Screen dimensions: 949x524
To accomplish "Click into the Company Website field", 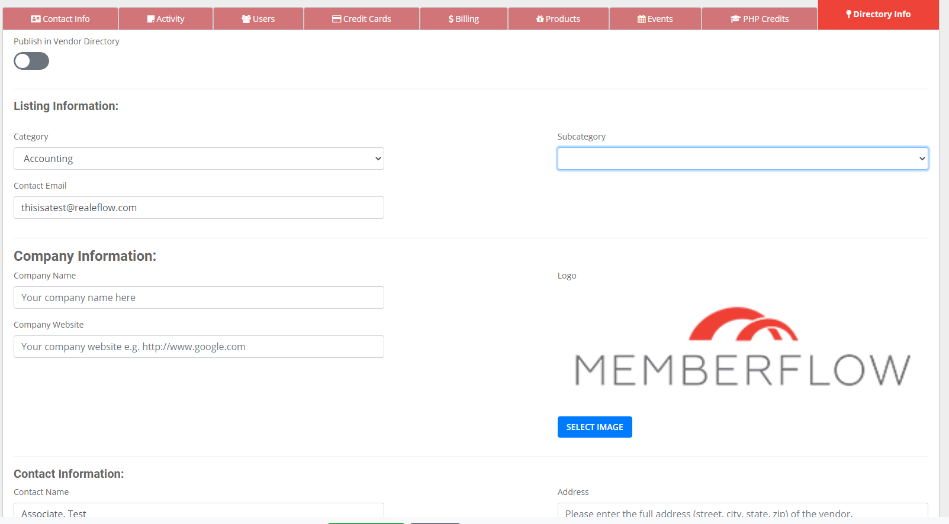I will point(198,347).
